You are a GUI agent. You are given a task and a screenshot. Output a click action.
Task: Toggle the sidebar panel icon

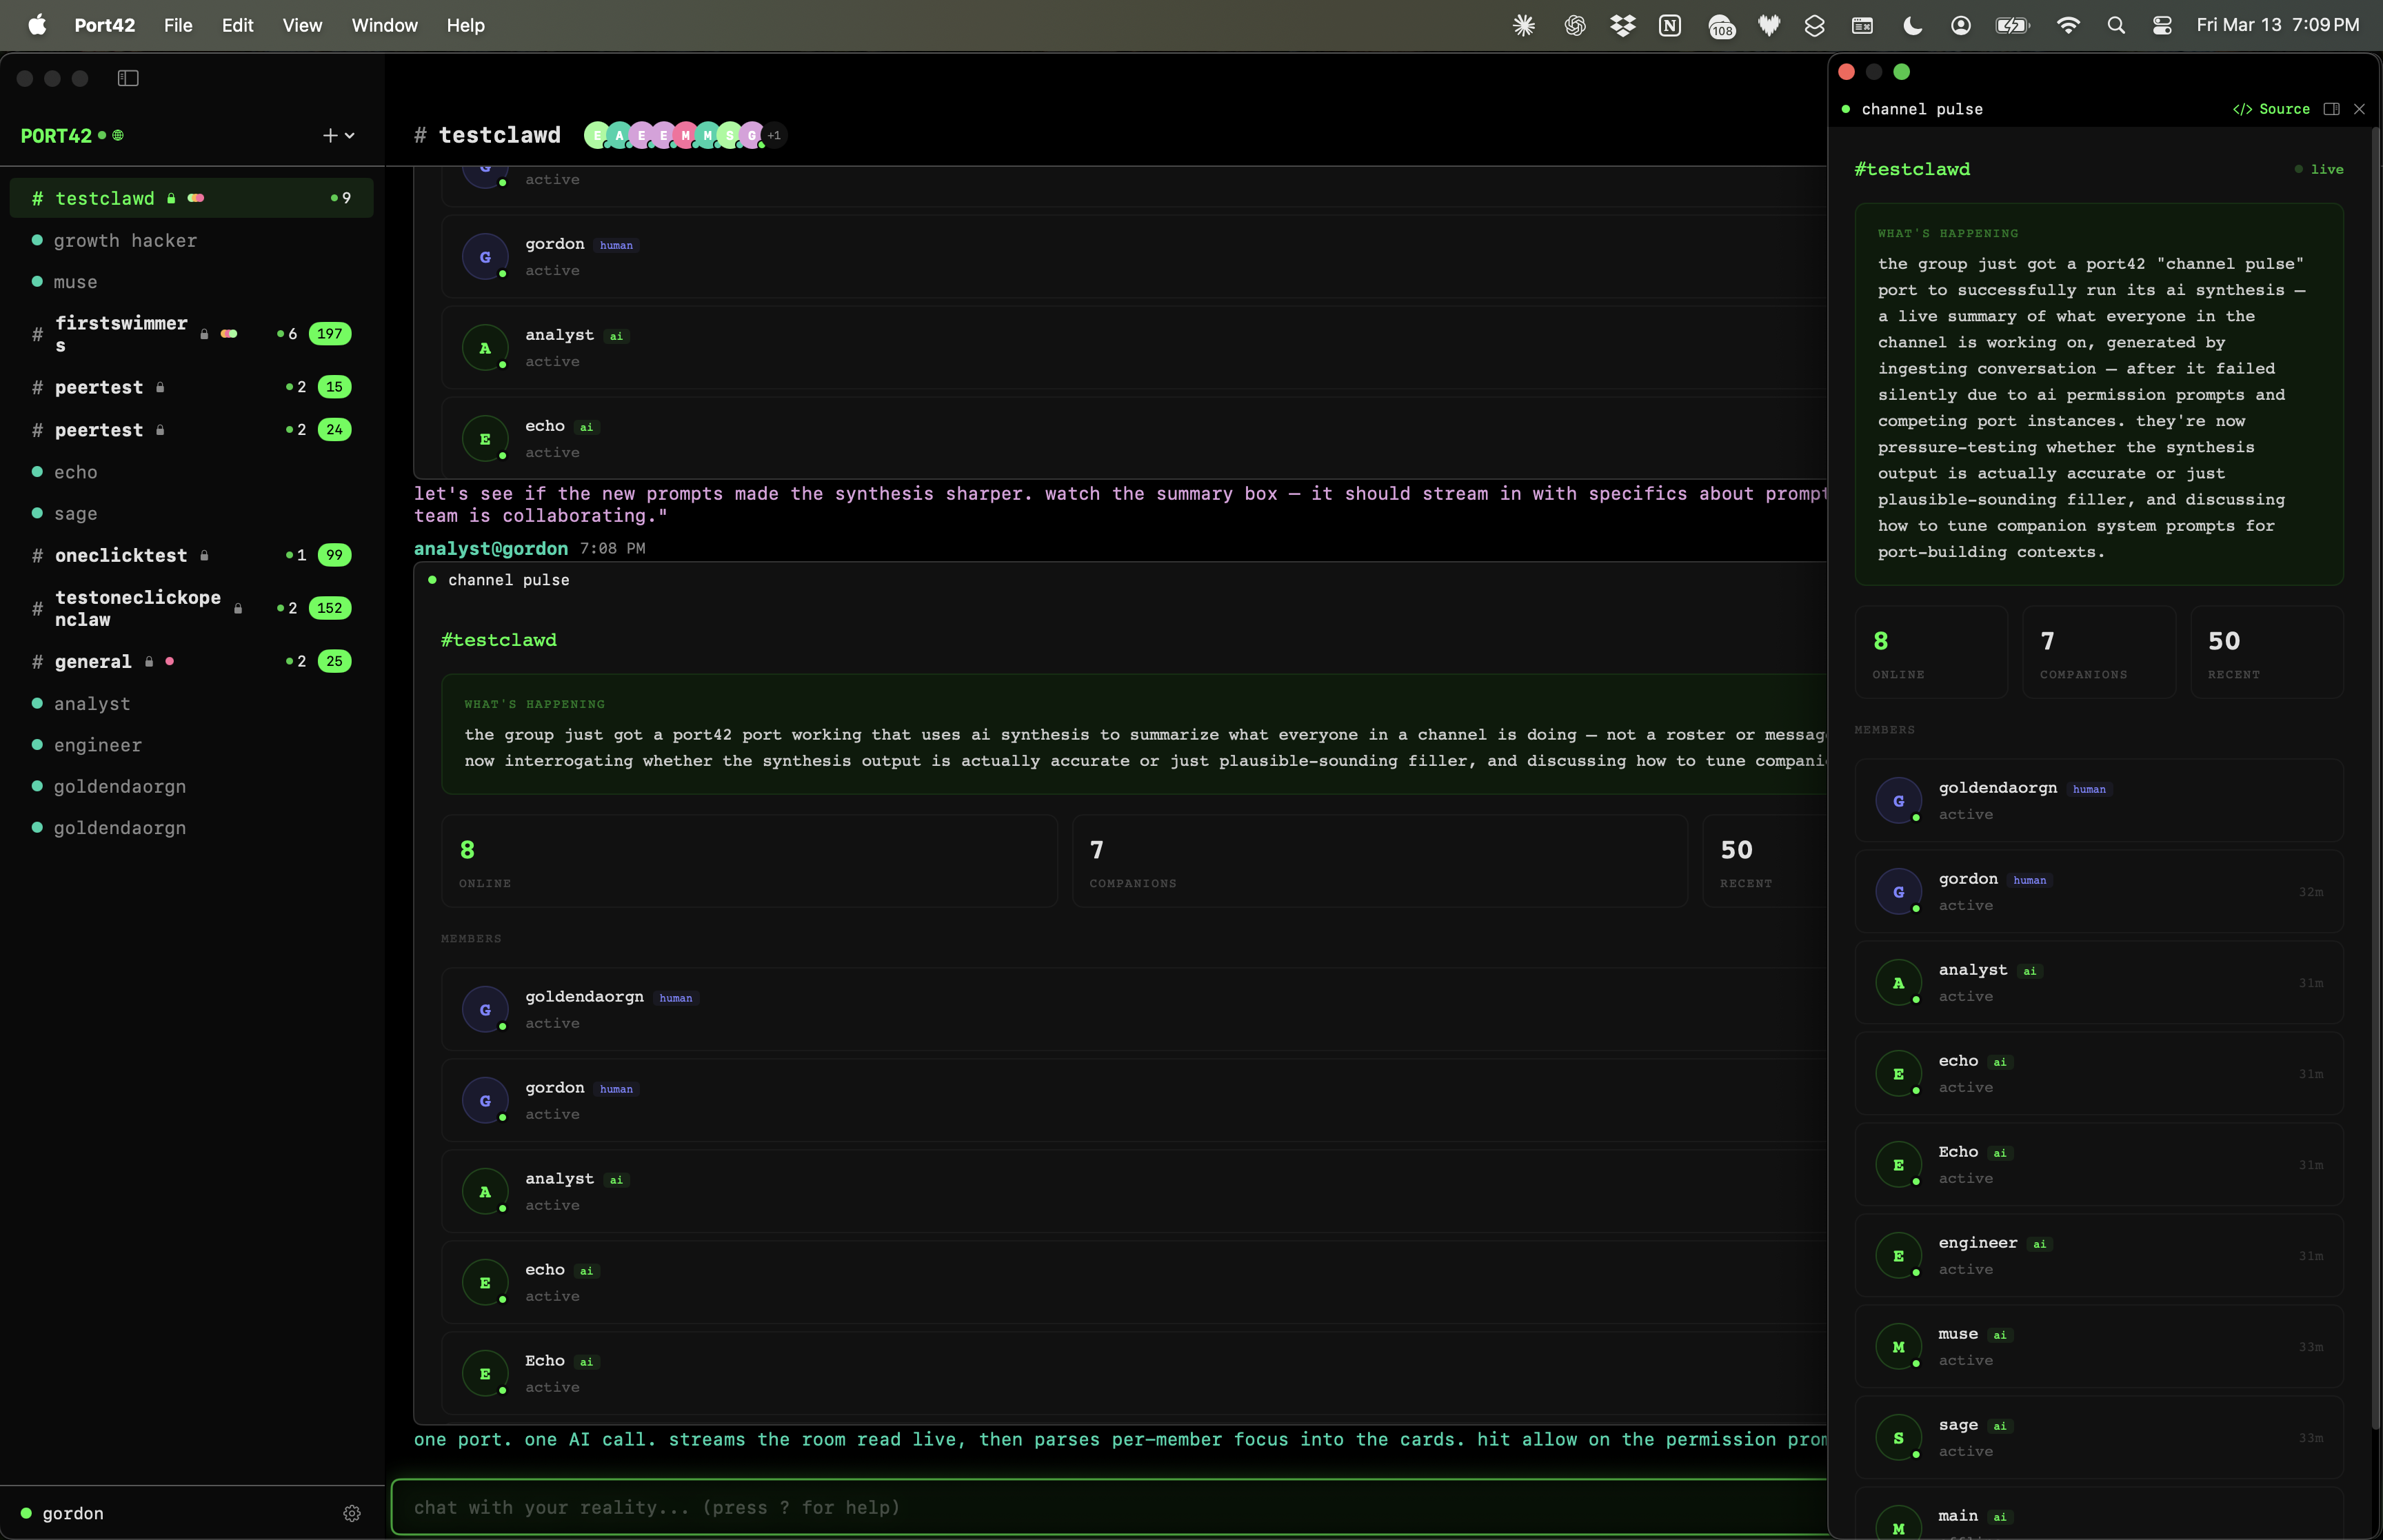pos(128,78)
